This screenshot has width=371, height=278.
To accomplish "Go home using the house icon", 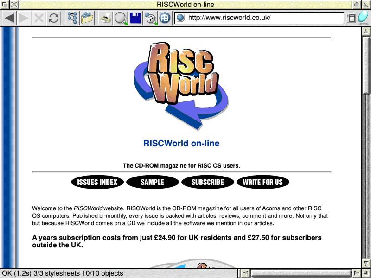I will [165, 18].
